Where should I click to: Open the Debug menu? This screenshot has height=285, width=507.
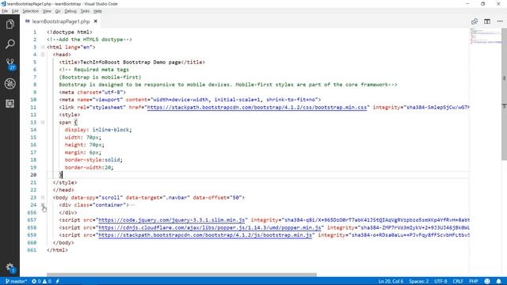pos(71,11)
